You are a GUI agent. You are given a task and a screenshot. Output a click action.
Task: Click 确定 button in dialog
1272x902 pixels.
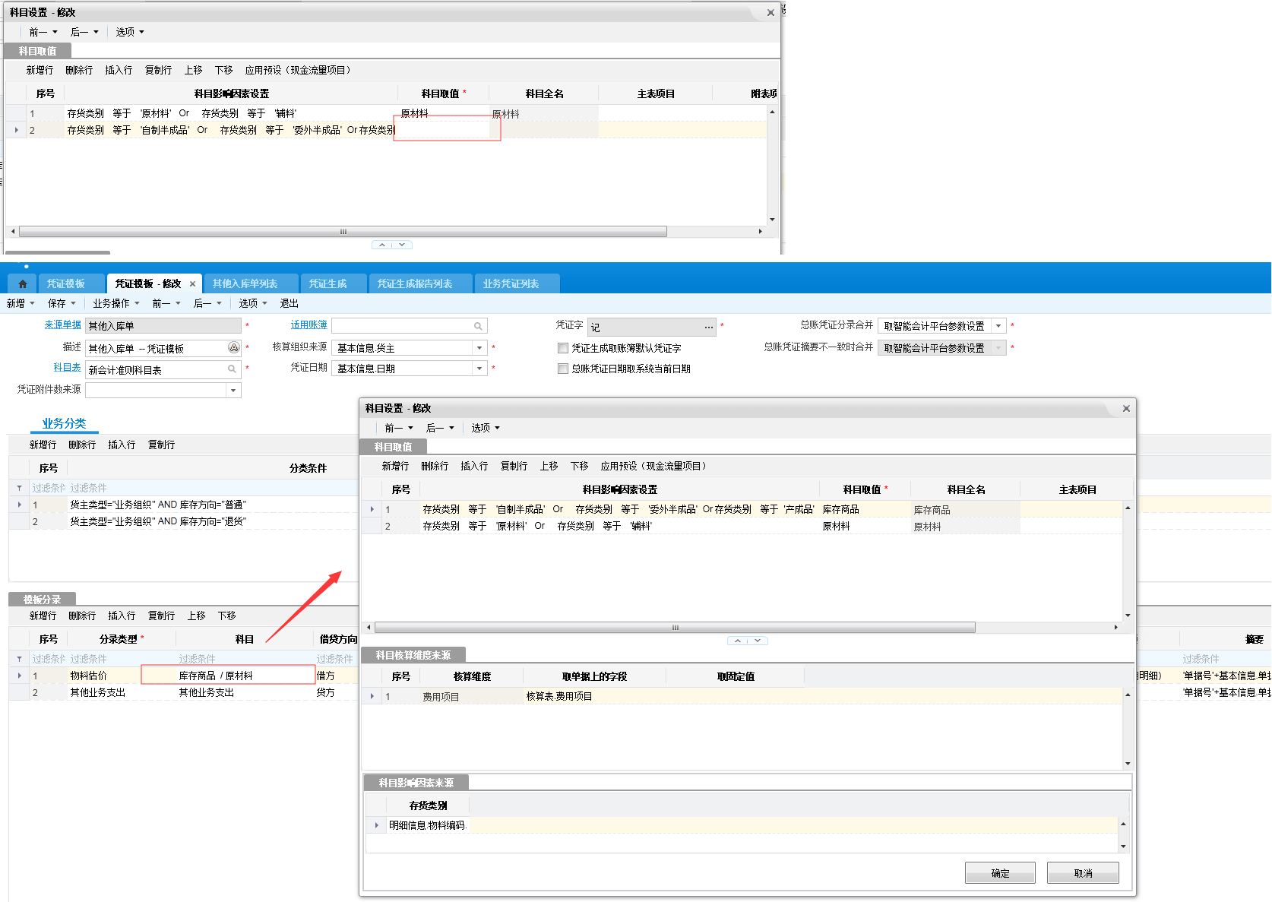point(1000,873)
